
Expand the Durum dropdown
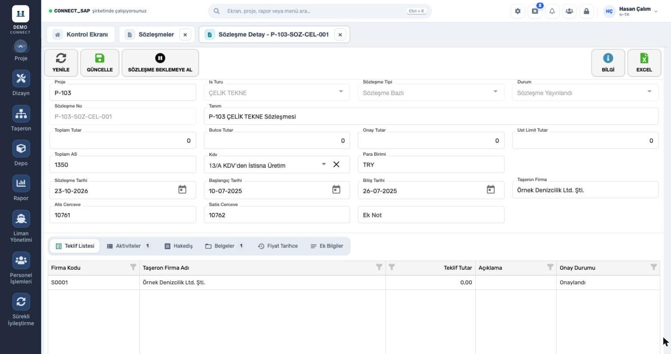click(649, 92)
